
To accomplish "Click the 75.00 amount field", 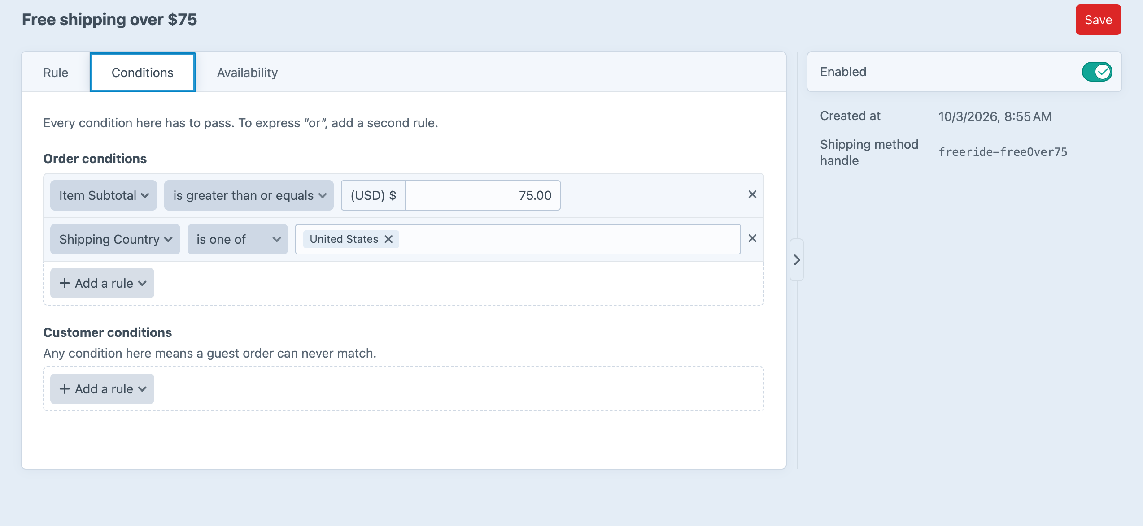I will coord(483,195).
